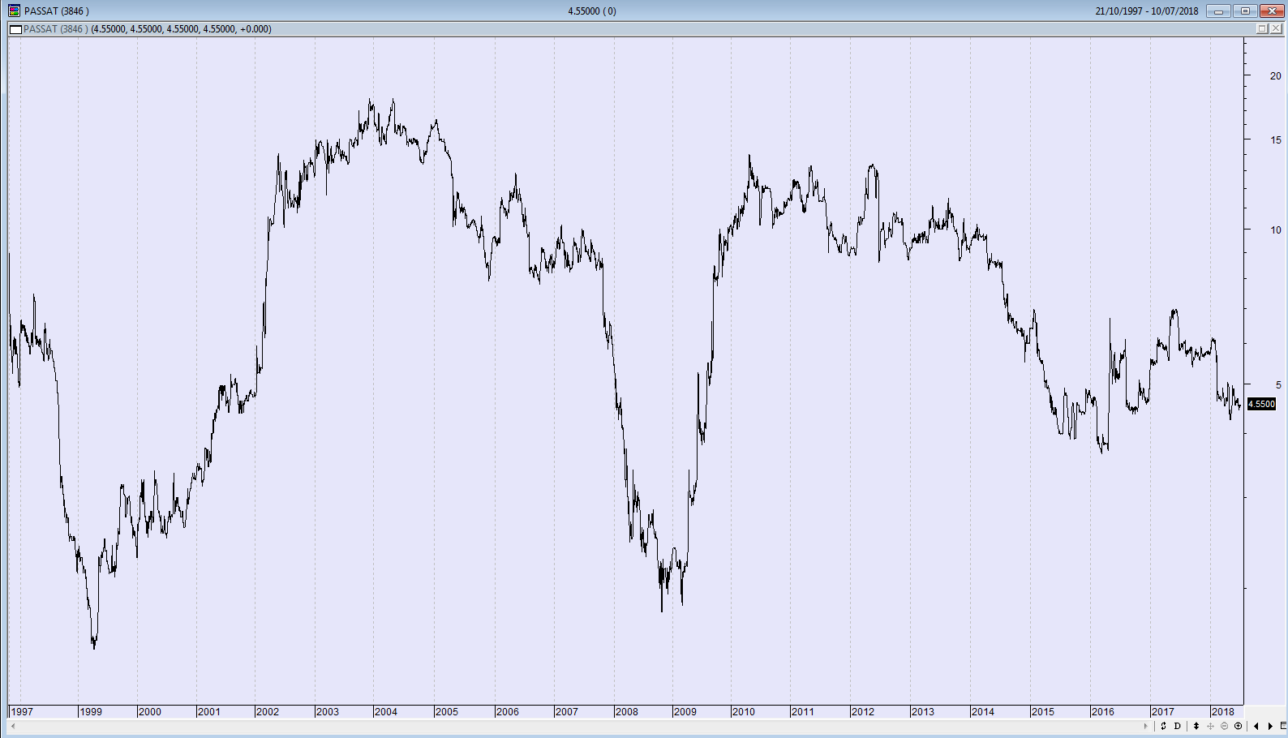1288x738 pixels.
Task: Click the 2001 label on time axis
Action: (209, 712)
